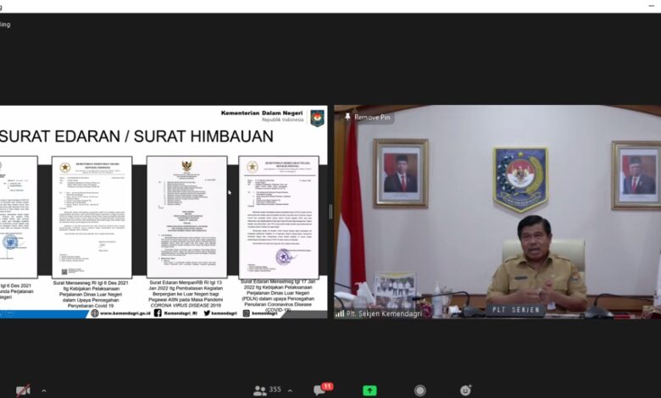Click the Instagram icon in slide footer
This screenshot has width=661, height=398.
coord(247,312)
